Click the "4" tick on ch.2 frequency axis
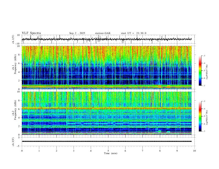The image size is (219, 169). click(19, 118)
